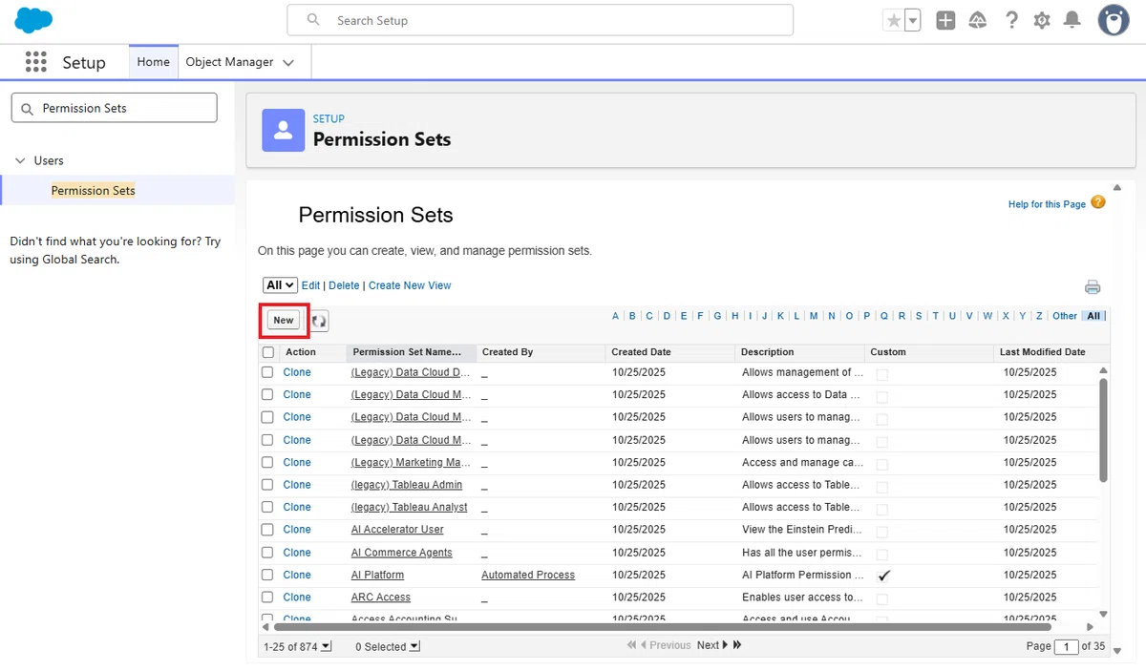Filter list by letter M

point(814,316)
